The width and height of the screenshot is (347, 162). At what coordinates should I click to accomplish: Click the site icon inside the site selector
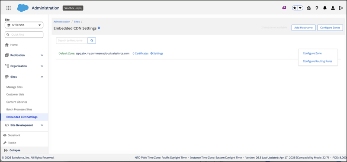(x=9, y=25)
